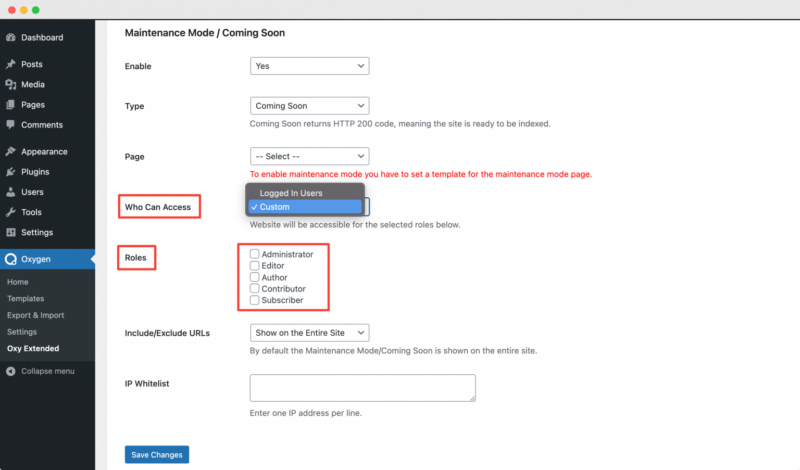The height and width of the screenshot is (470, 800).
Task: Open the Dashboard using its gauge icon
Action: [x=11, y=37]
